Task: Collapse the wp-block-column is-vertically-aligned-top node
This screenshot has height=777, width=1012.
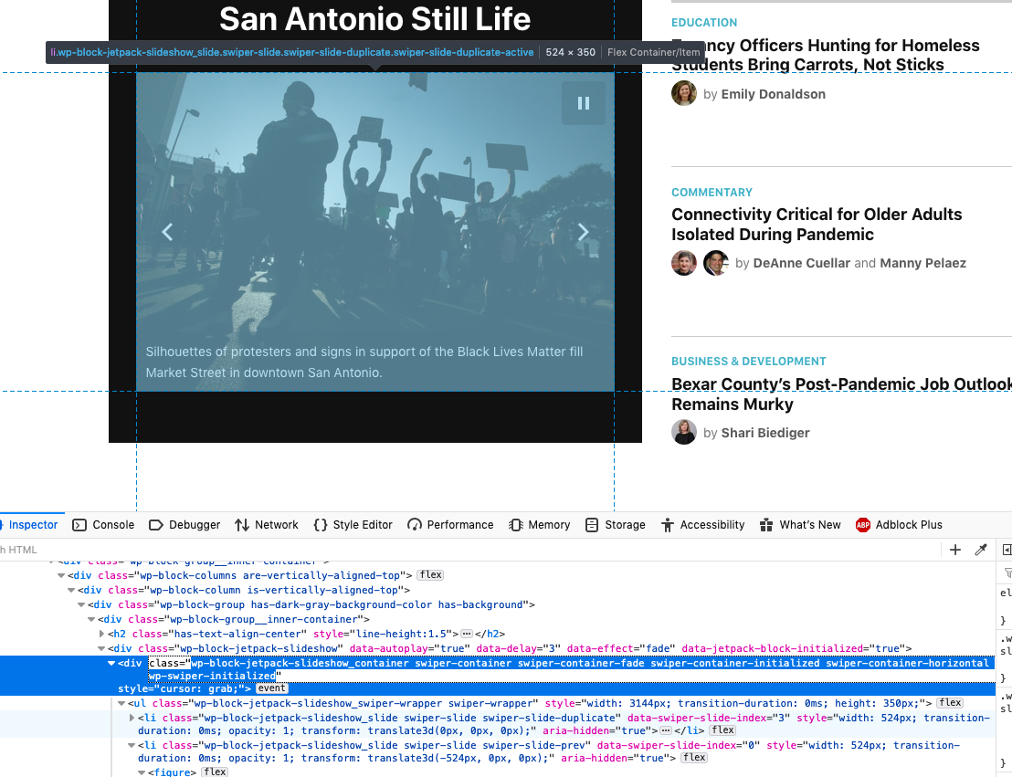Action: 71,590
